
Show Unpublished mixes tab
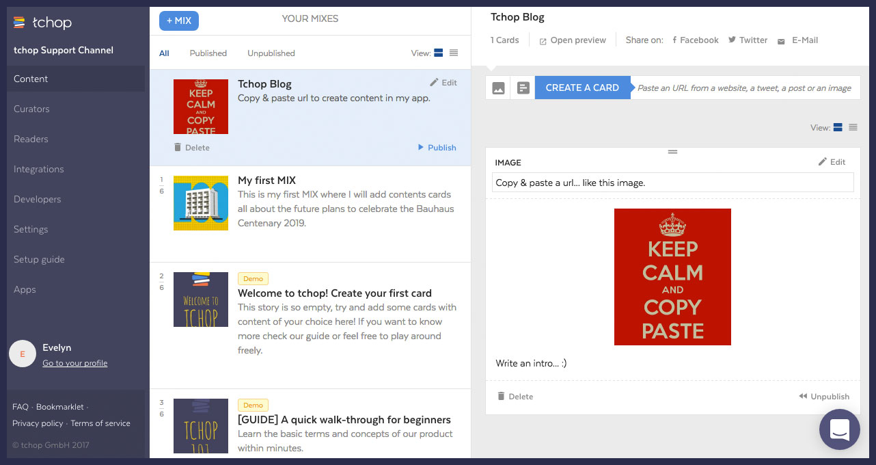click(x=271, y=53)
